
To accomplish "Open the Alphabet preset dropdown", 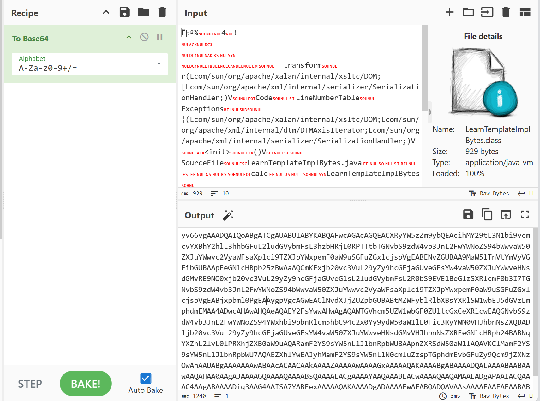I will point(159,63).
